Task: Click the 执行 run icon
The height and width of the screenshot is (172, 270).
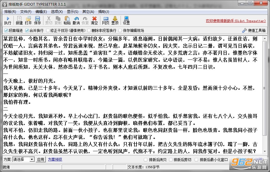Action: [8, 21]
